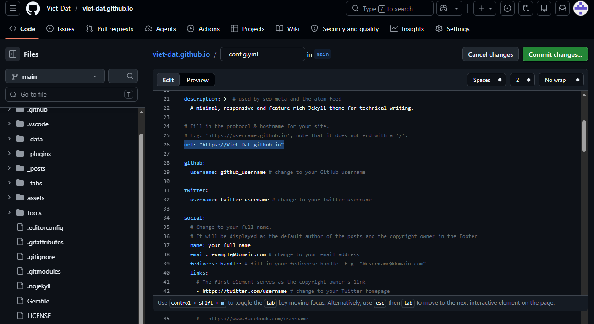
Task: Open the Pull requests tab
Action: [x=110, y=29]
